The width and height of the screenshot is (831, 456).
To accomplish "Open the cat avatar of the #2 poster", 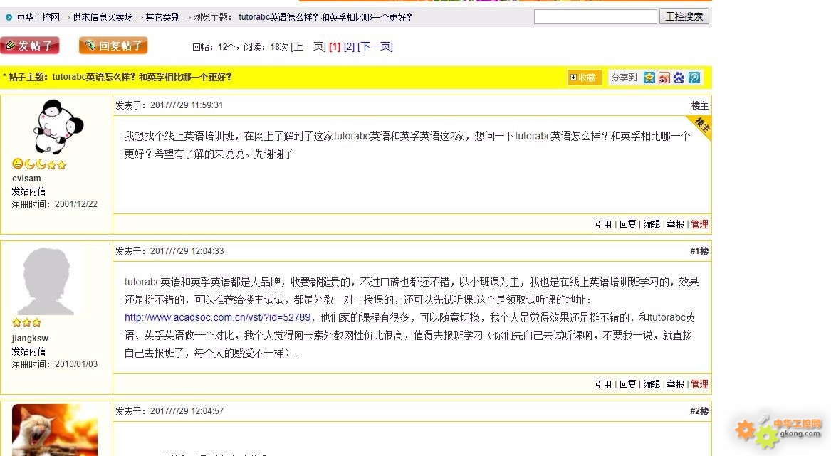I will [x=55, y=430].
